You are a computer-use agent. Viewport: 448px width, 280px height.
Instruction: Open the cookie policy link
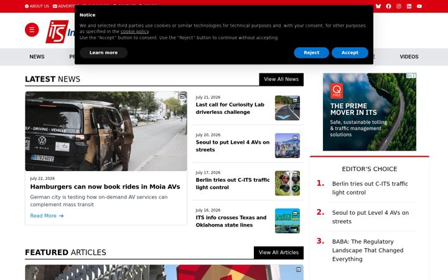pyautogui.click(x=134, y=32)
